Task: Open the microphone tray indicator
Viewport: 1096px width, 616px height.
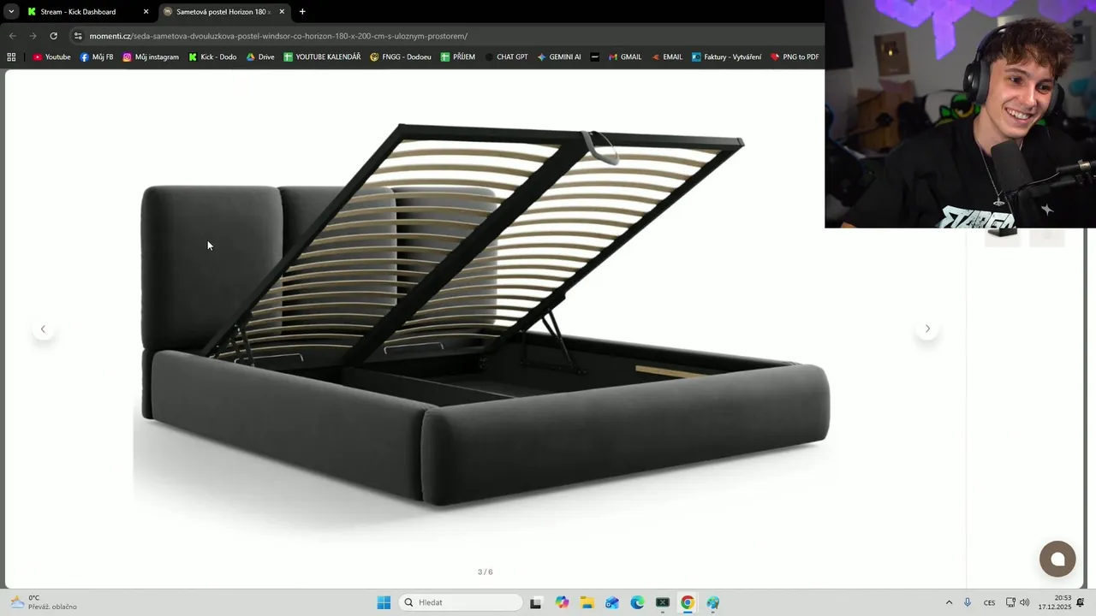Action: (968, 602)
